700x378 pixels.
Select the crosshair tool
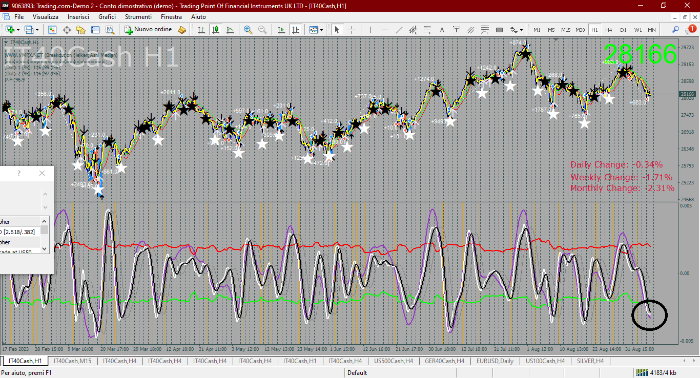[352, 30]
